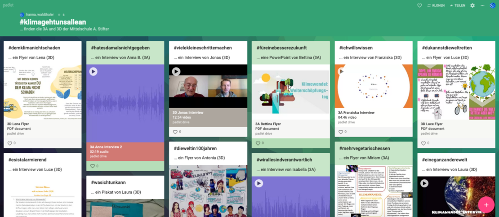
Task: Open the Luce interview document in #esistalarmierend
Action: 43,197
